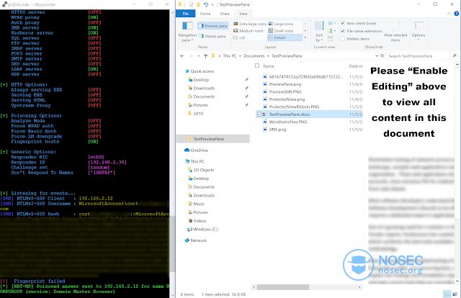The image size is (461, 298).
Task: Open Windows (C:) drive
Action: (205, 229)
